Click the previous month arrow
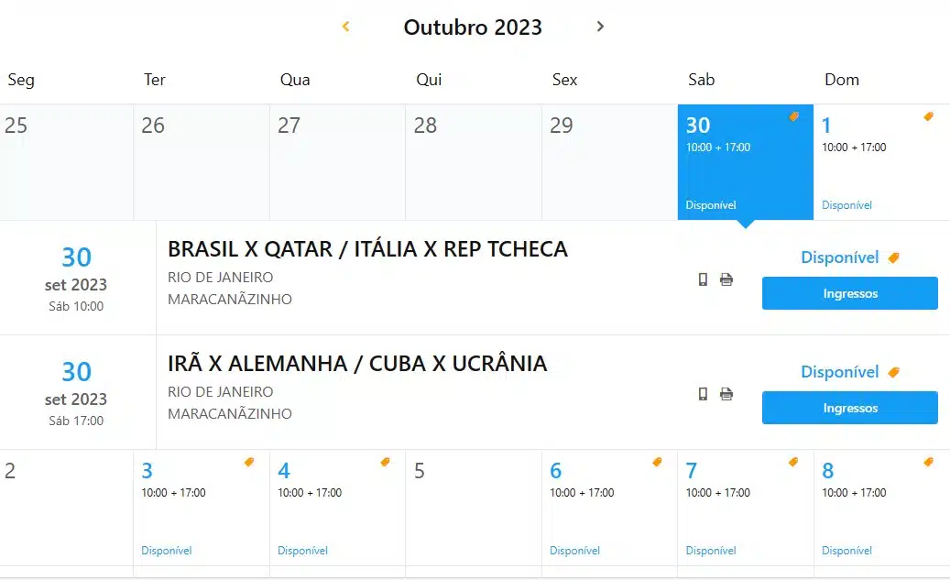Image resolution: width=950 pixels, height=580 pixels. pyautogui.click(x=346, y=27)
